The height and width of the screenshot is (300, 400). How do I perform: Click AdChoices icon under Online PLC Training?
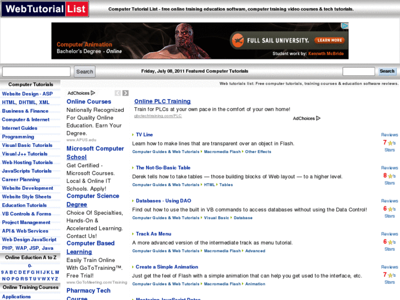click(318, 118)
